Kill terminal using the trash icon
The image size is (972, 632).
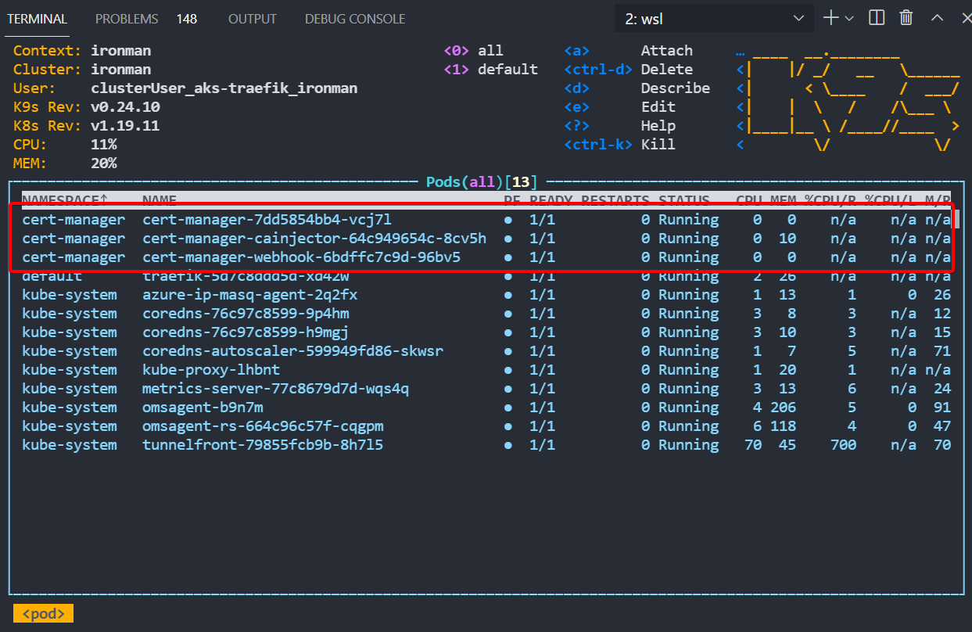tap(906, 18)
